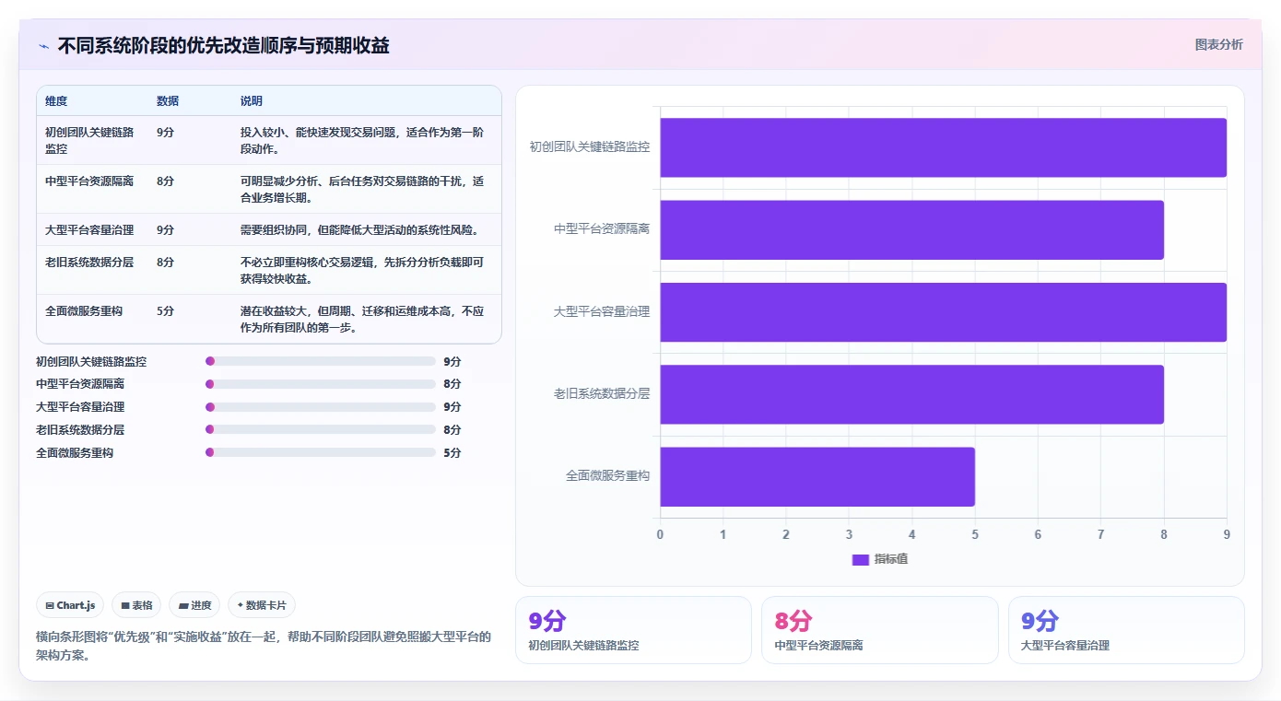Screen dimensions: 1281x701
Task: Select the 数据卡片 tag chip
Action: click(262, 605)
